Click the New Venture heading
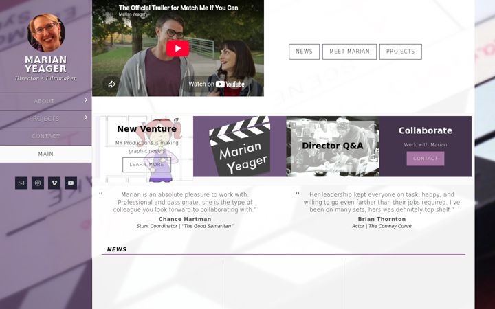The width and height of the screenshot is (495, 309). (x=147, y=129)
